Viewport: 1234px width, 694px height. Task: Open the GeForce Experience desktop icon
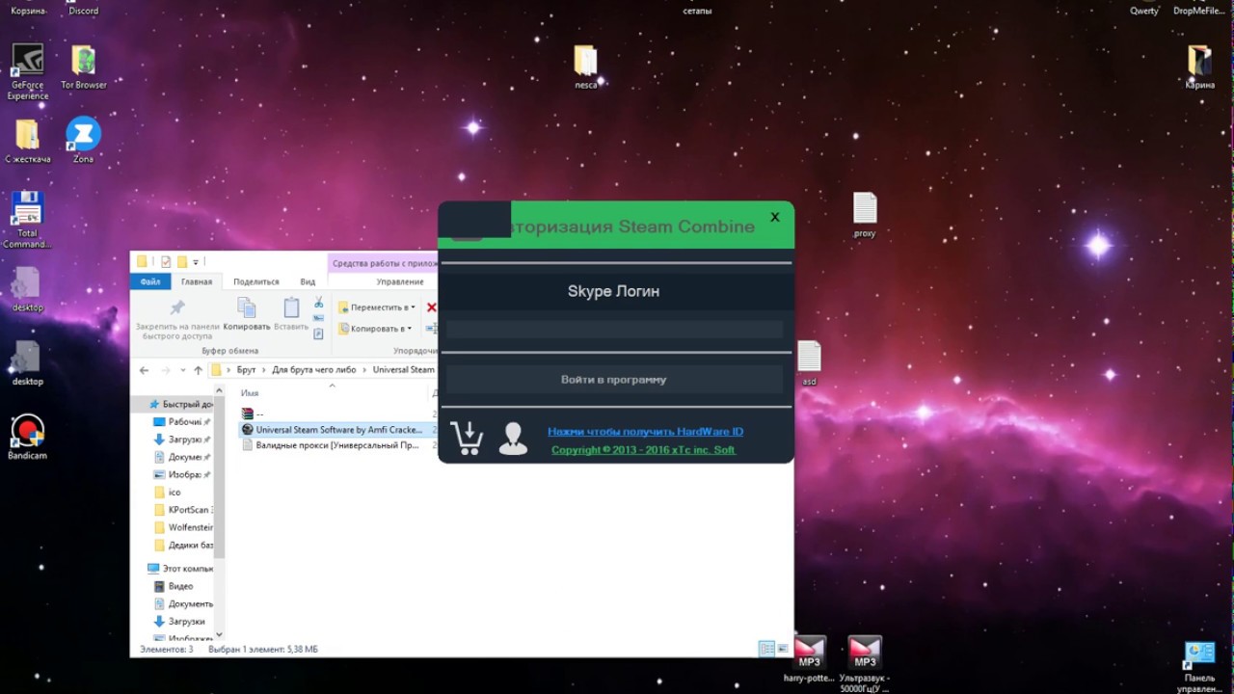[27, 72]
